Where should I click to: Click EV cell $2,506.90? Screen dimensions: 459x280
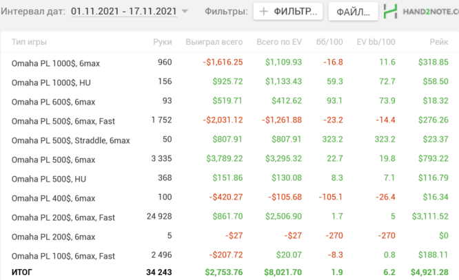coord(283,217)
